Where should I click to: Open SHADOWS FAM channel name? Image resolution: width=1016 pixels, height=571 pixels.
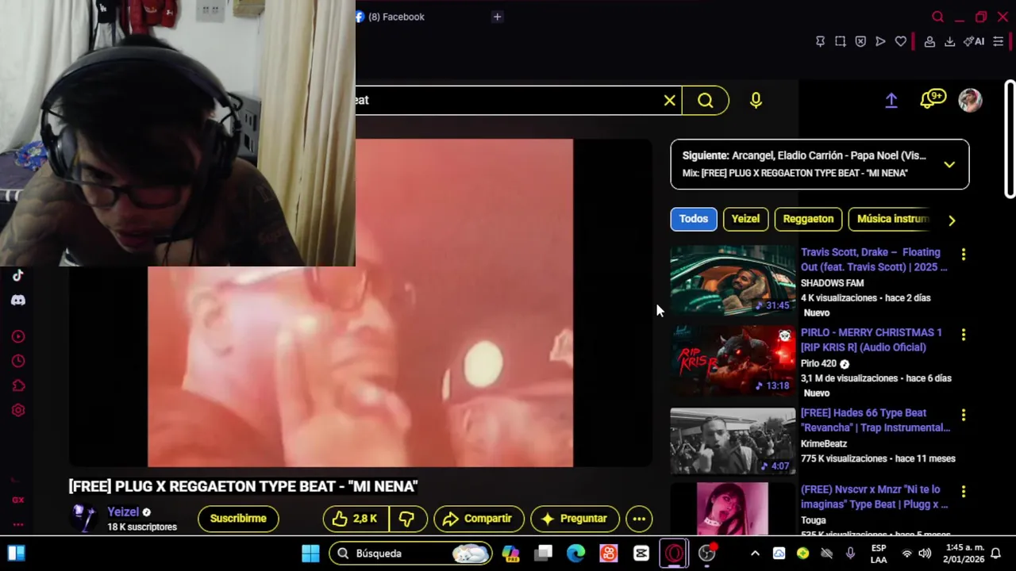(x=832, y=283)
